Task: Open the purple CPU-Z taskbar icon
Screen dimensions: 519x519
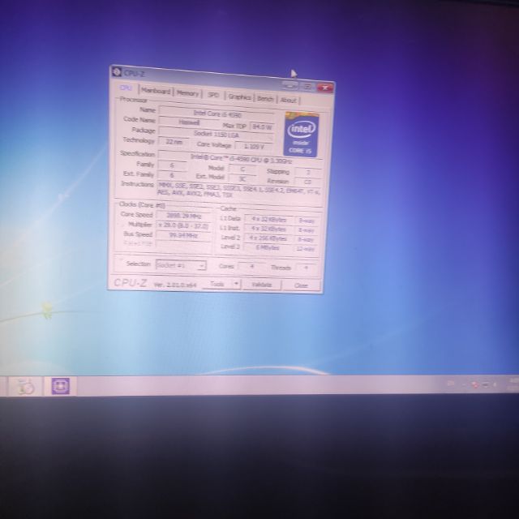Action: [61, 386]
